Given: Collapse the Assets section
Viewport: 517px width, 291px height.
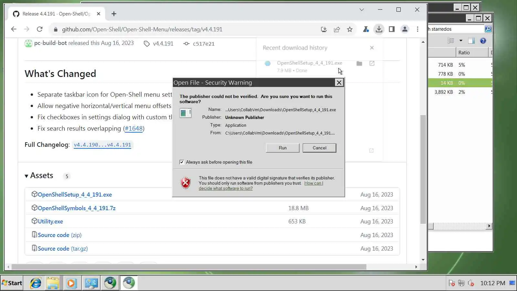Looking at the screenshot, I should coord(39,176).
